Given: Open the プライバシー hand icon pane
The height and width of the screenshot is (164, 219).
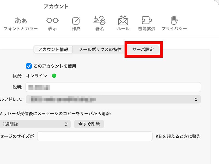Looking at the screenshot, I should (x=174, y=24).
